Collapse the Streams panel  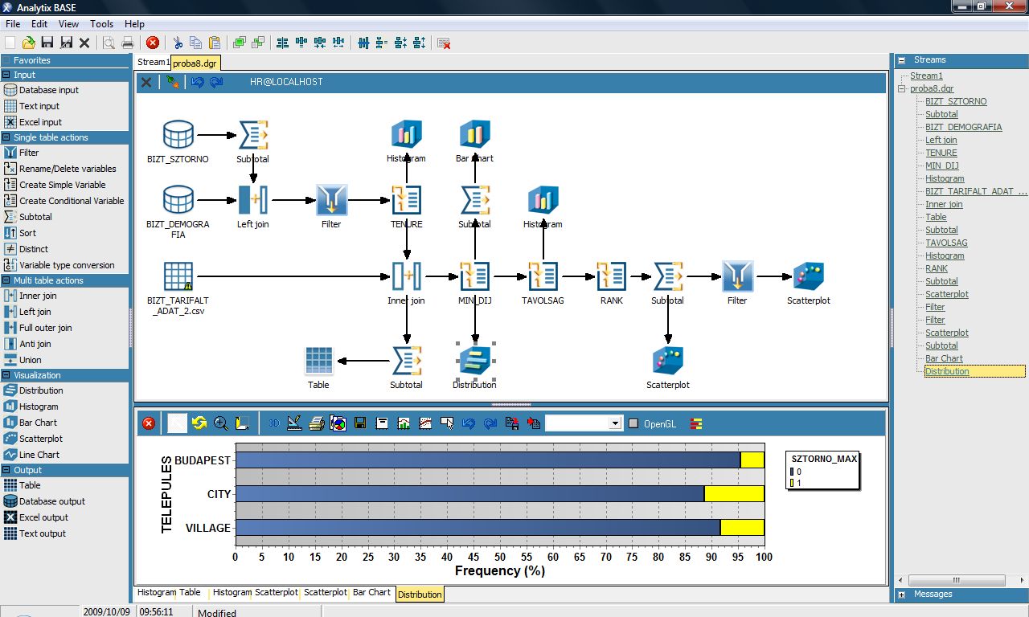pyautogui.click(x=901, y=60)
